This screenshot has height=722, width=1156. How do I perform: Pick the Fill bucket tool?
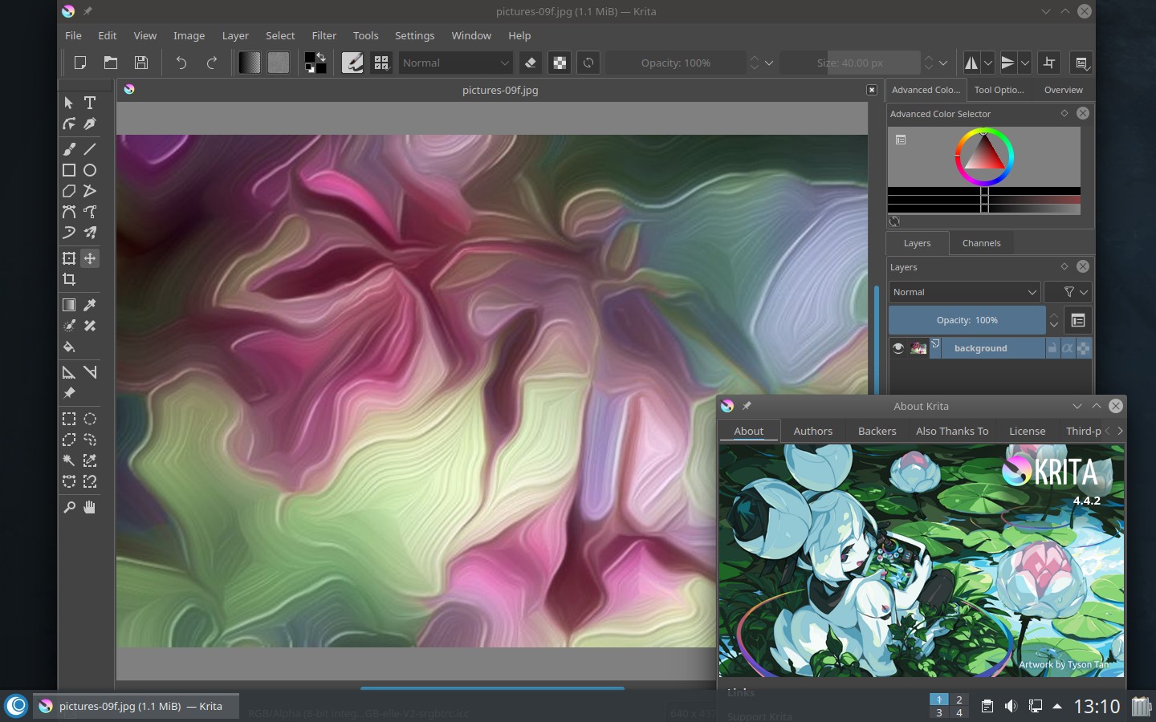[69, 347]
